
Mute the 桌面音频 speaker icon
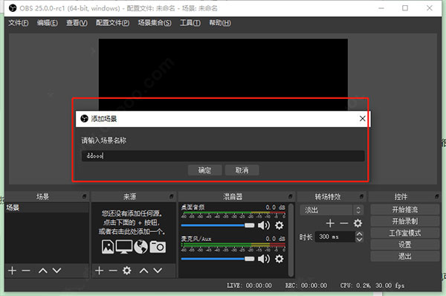pos(264,225)
